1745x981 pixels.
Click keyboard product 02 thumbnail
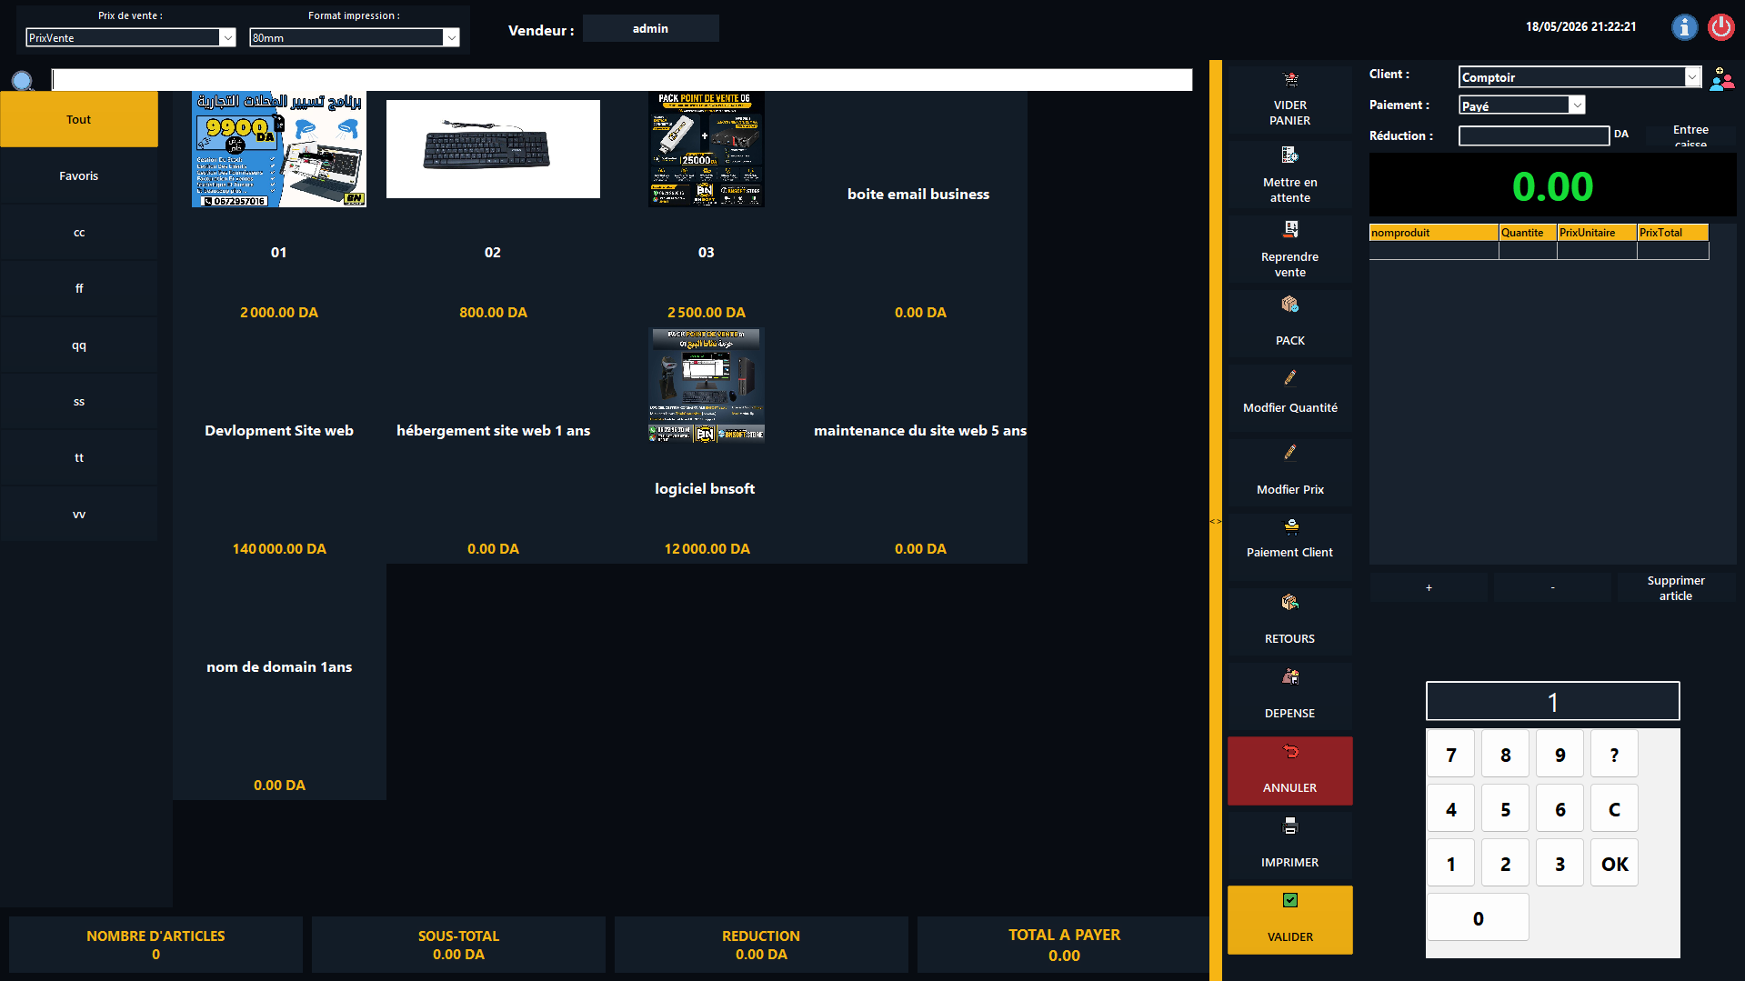[493, 149]
